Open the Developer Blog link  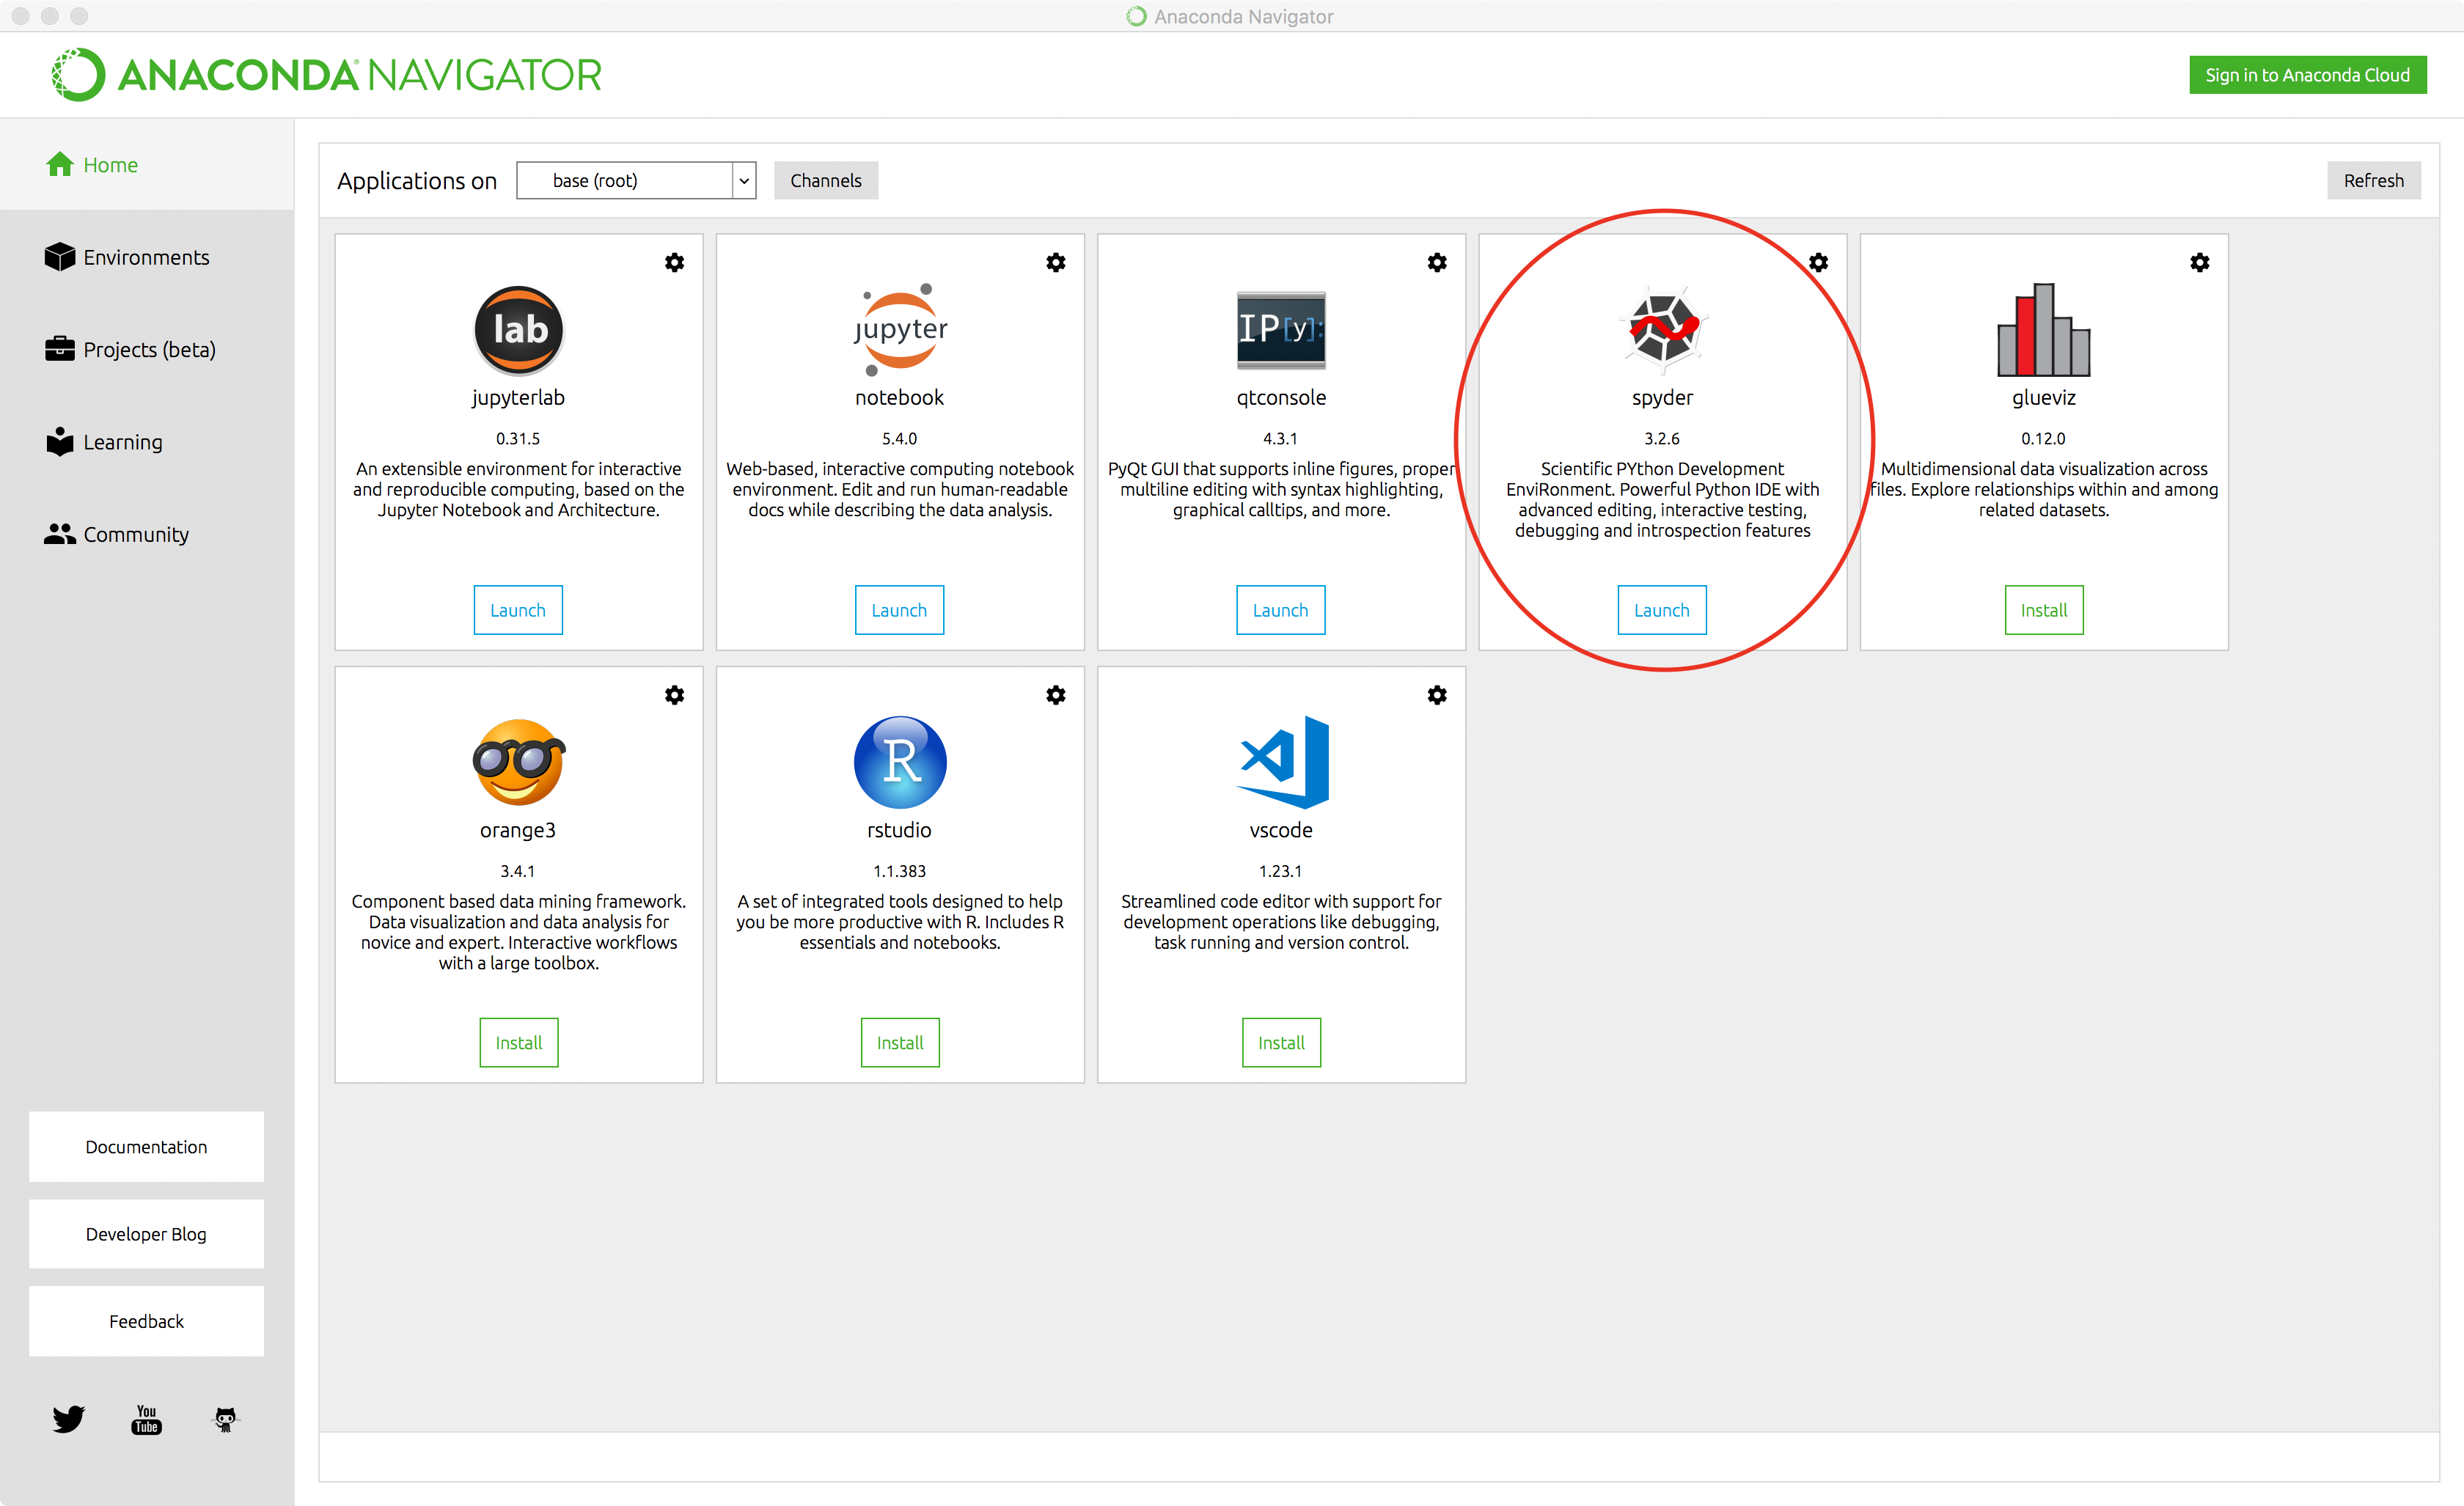(x=147, y=1234)
